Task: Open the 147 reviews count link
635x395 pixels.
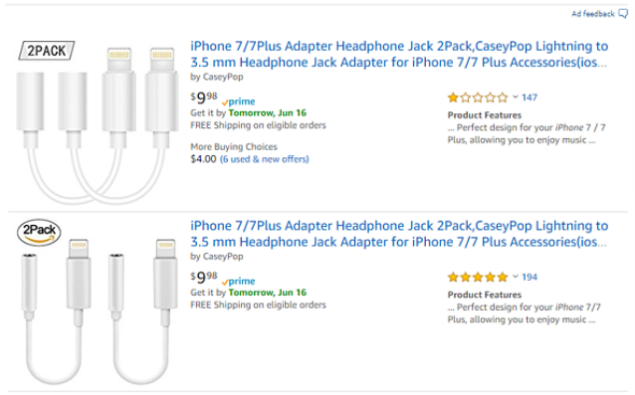Action: [529, 98]
